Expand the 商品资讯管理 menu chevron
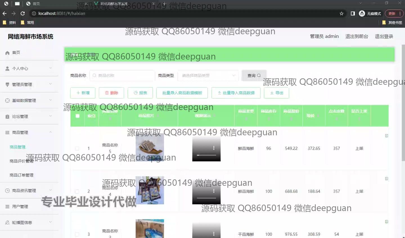This screenshot has width=405, height=238. point(50,190)
